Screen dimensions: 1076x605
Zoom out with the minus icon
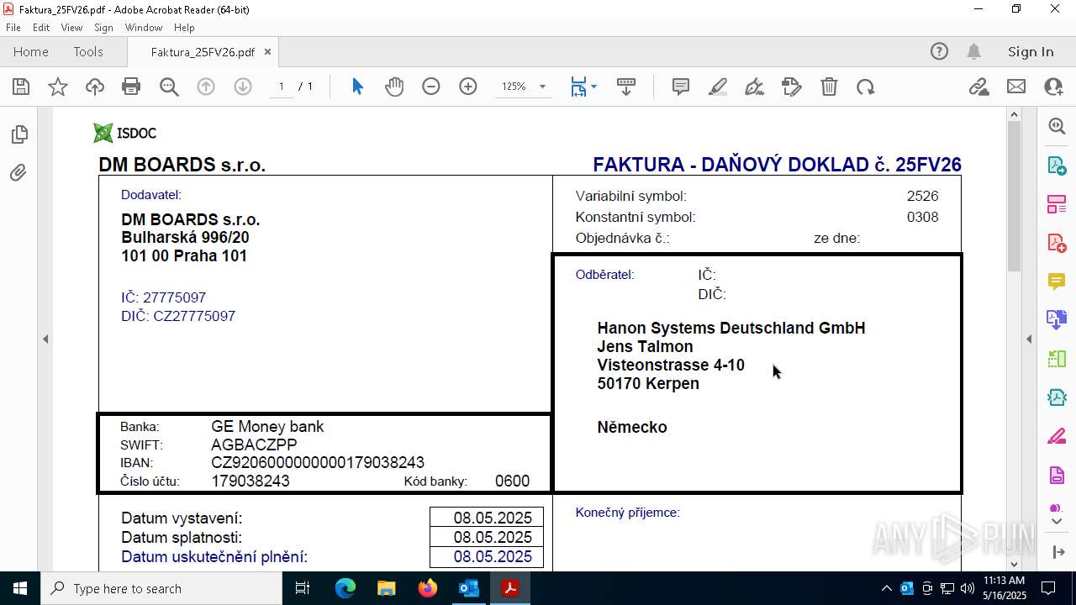(x=431, y=87)
